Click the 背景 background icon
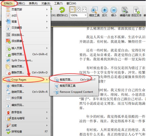The height and width of the screenshot is (136, 146). tap(8, 22)
